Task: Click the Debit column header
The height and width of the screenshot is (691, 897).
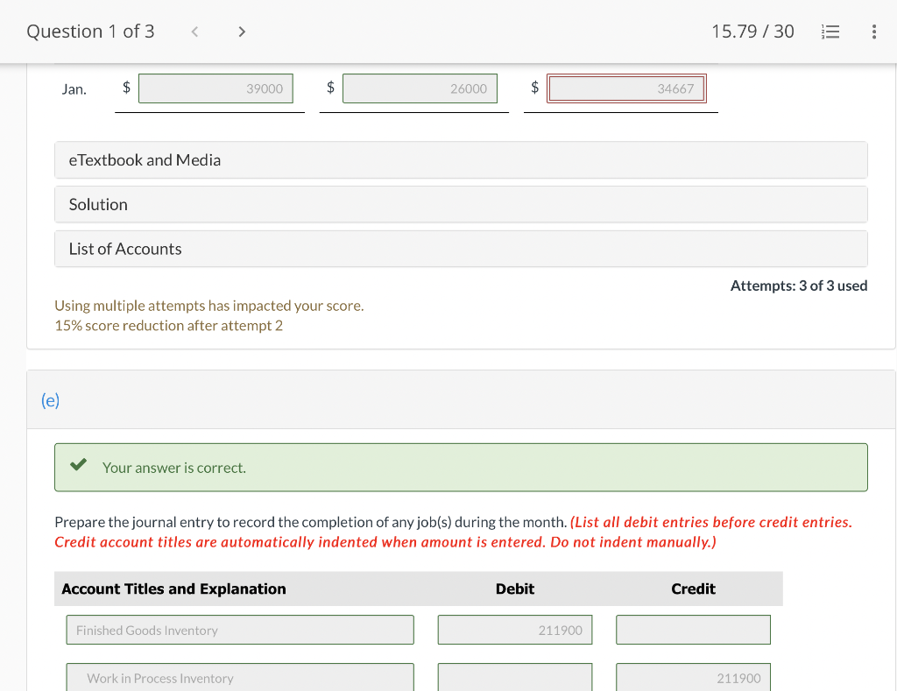Action: point(515,589)
